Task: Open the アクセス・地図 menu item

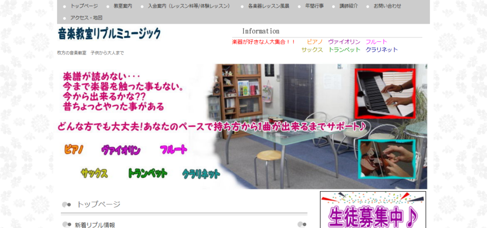Action: click(86, 18)
